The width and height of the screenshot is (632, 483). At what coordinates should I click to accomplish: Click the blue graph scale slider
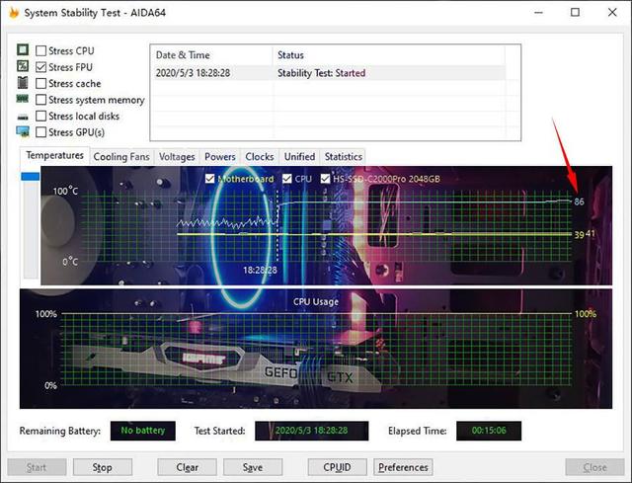pos(31,177)
